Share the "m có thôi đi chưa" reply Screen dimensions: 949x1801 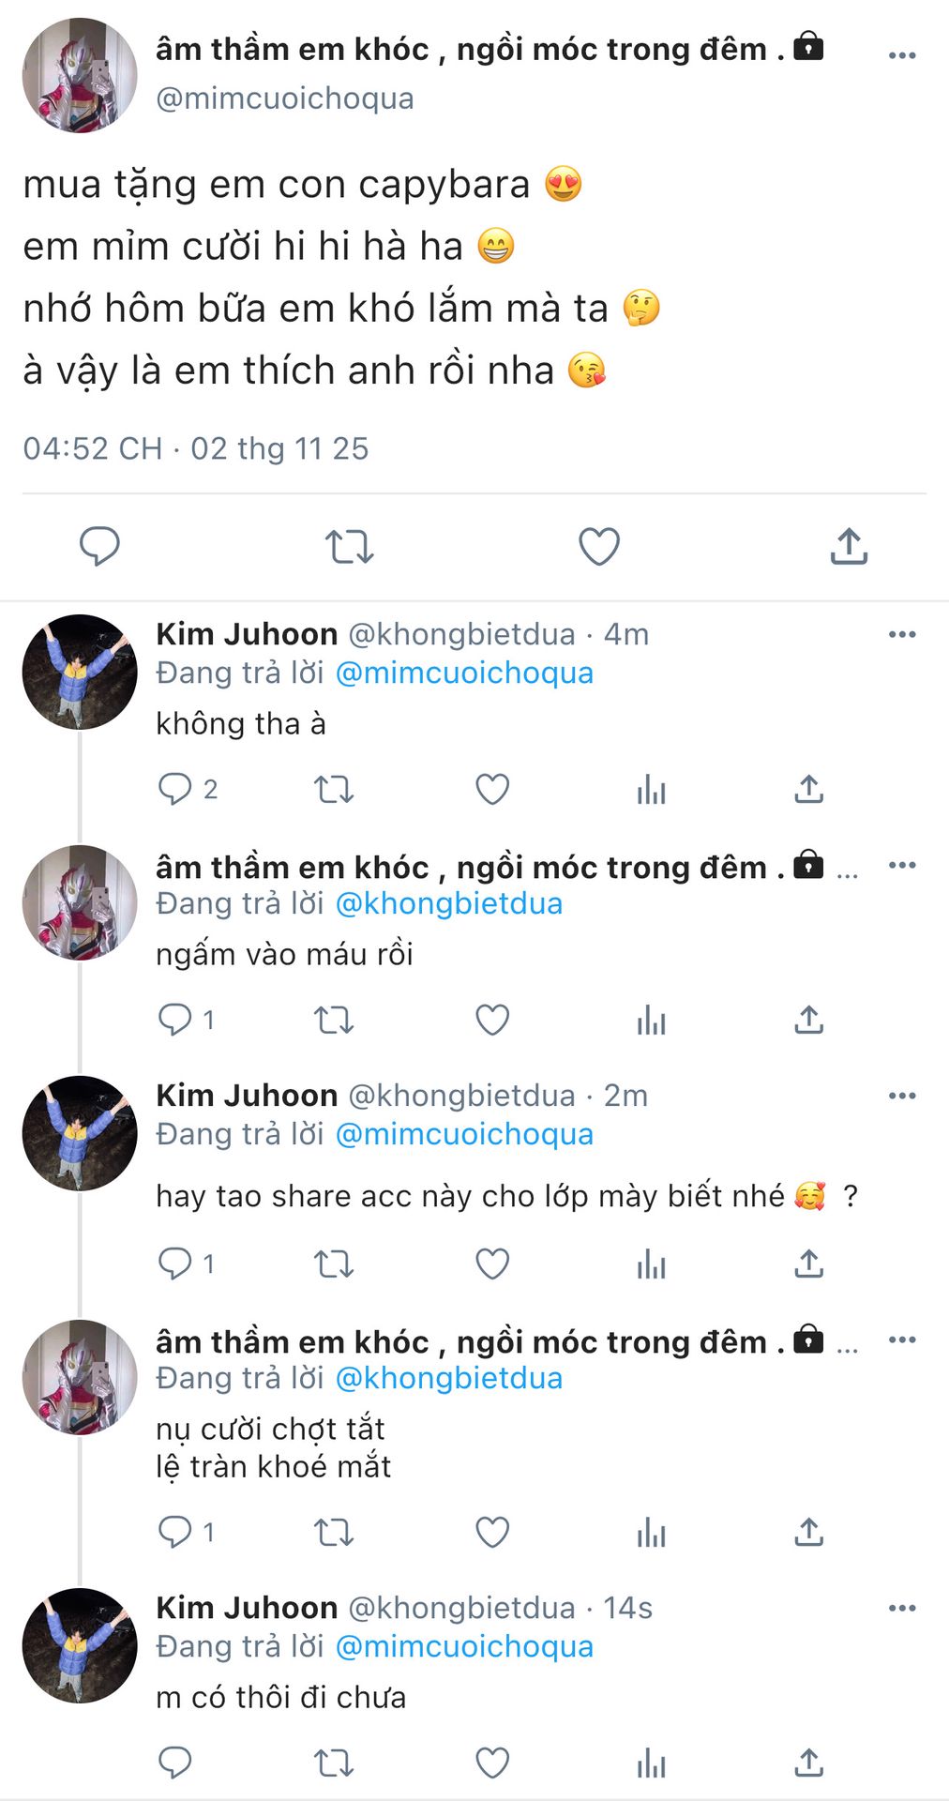(x=808, y=1763)
